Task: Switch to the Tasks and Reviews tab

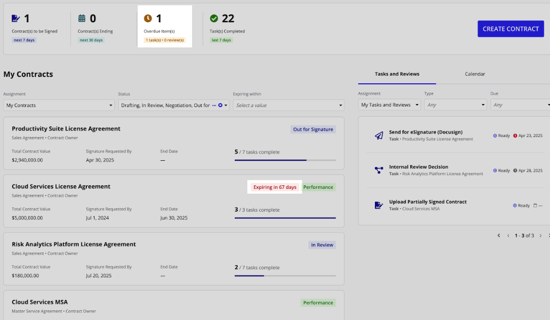Action: [397, 74]
